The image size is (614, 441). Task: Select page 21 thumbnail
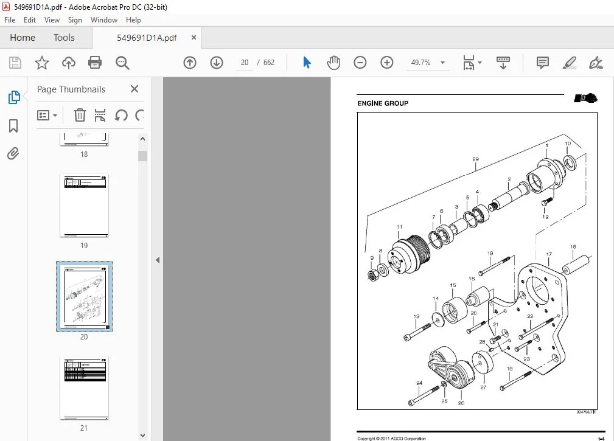(84, 388)
